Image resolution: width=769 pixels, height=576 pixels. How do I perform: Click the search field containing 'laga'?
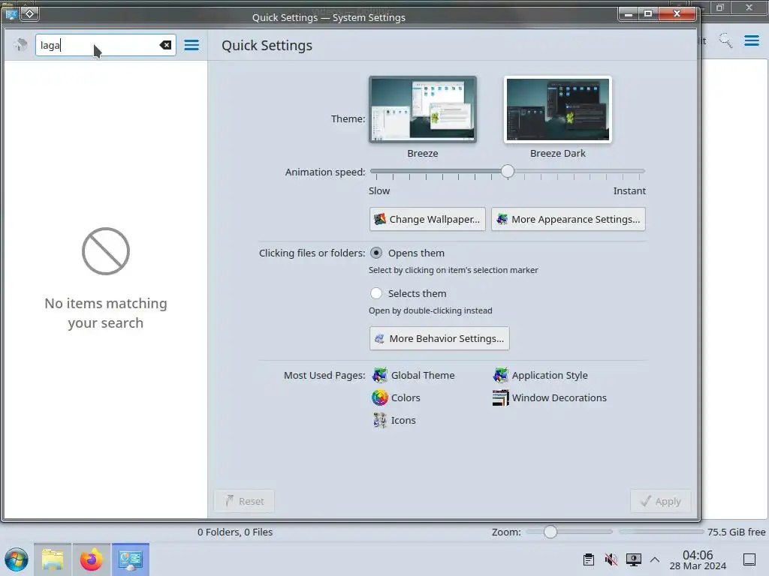pyautogui.click(x=105, y=45)
